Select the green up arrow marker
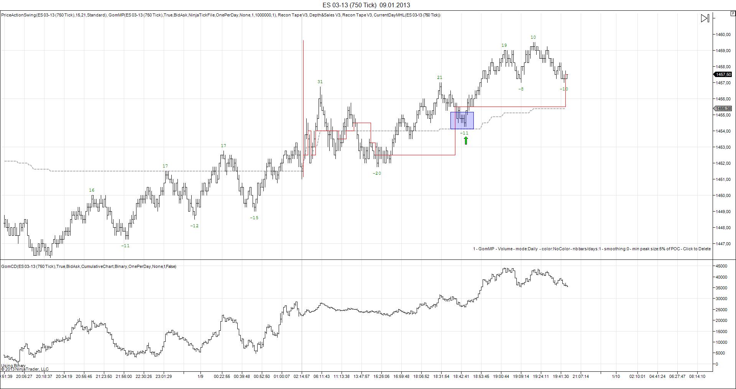The image size is (736, 389). pyautogui.click(x=466, y=141)
